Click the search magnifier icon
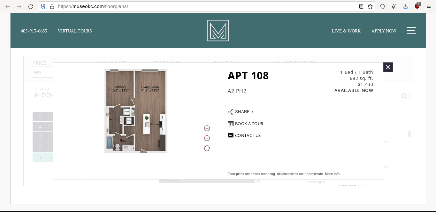 (x=404, y=96)
